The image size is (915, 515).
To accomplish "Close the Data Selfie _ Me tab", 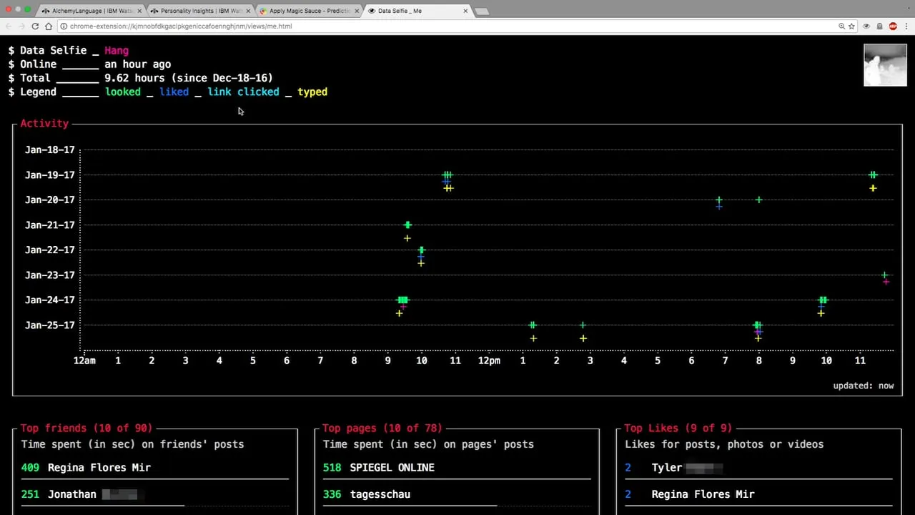I will 465,11.
